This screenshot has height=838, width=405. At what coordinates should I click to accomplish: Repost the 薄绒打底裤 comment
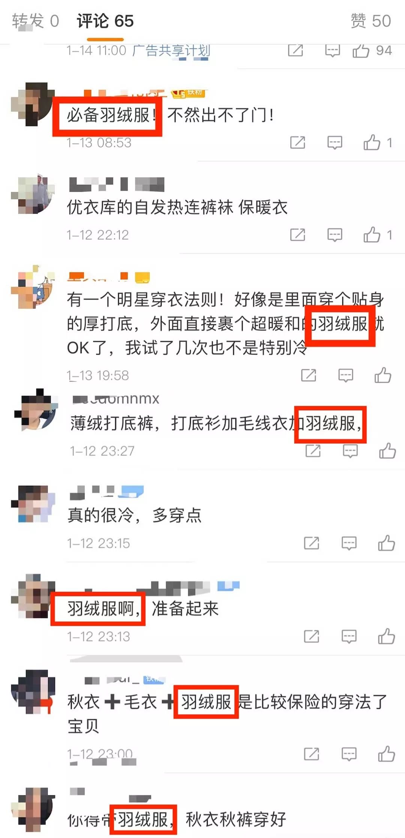[x=313, y=450]
